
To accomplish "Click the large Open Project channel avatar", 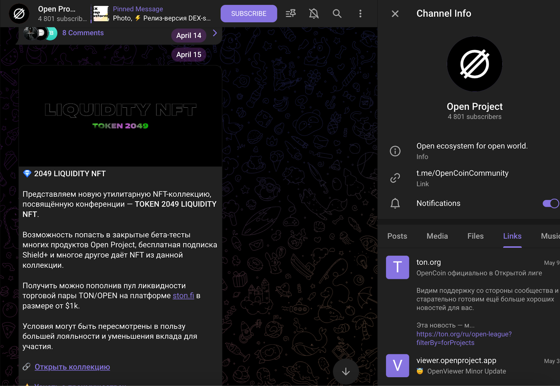I will coord(475,64).
